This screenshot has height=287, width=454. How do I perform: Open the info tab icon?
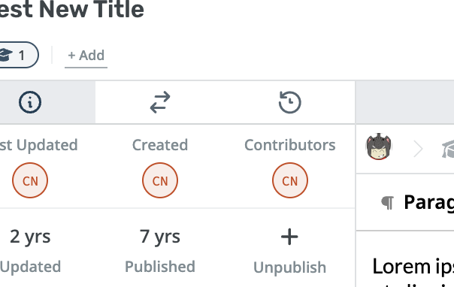click(30, 102)
